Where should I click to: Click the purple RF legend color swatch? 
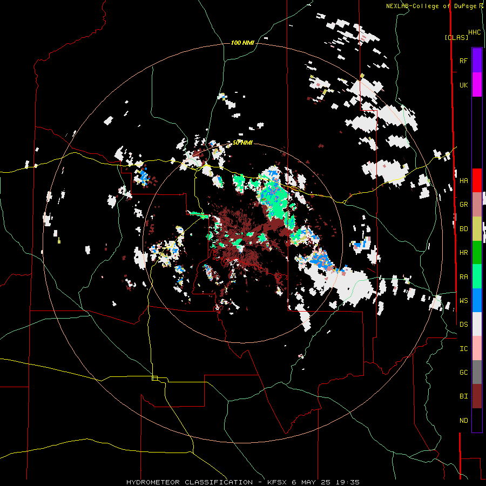pyautogui.click(x=477, y=60)
